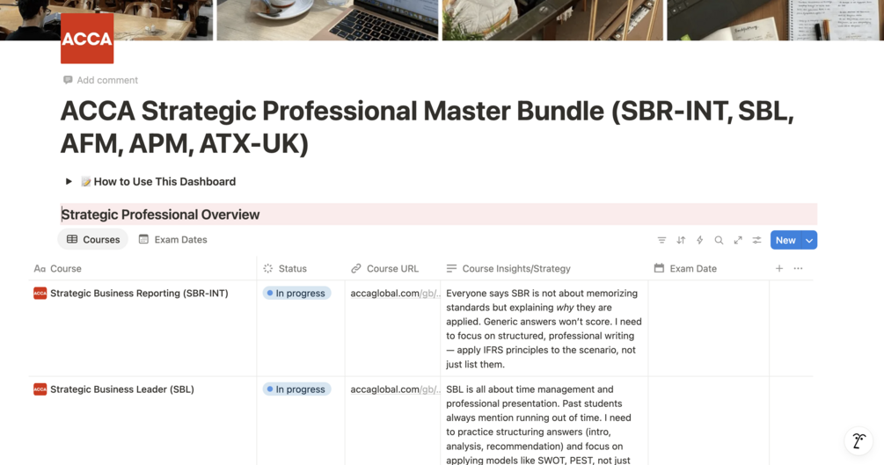Viewport: 884px width, 465px height.
Task: Click the SBL row ACCA icon
Action: pyautogui.click(x=40, y=389)
